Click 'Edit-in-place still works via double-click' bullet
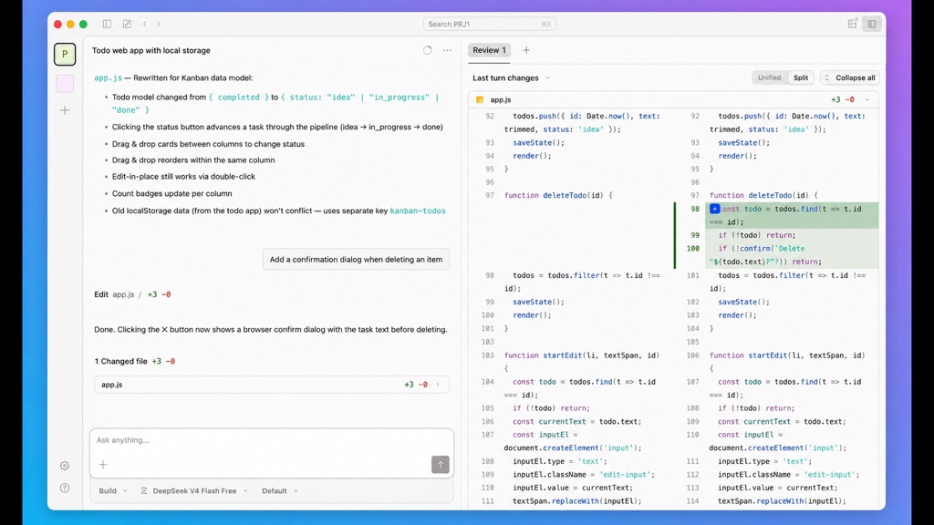The image size is (934, 525). pos(183,177)
